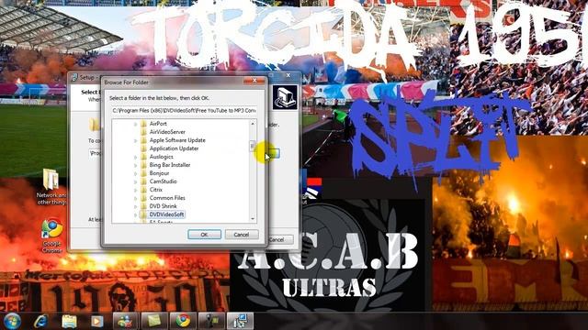This screenshot has width=588, height=330.
Task: Expand the Auslogics folder node
Action: click(x=135, y=157)
